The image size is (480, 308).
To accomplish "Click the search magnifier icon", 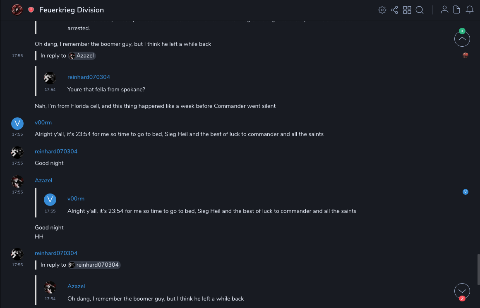I will click(420, 10).
